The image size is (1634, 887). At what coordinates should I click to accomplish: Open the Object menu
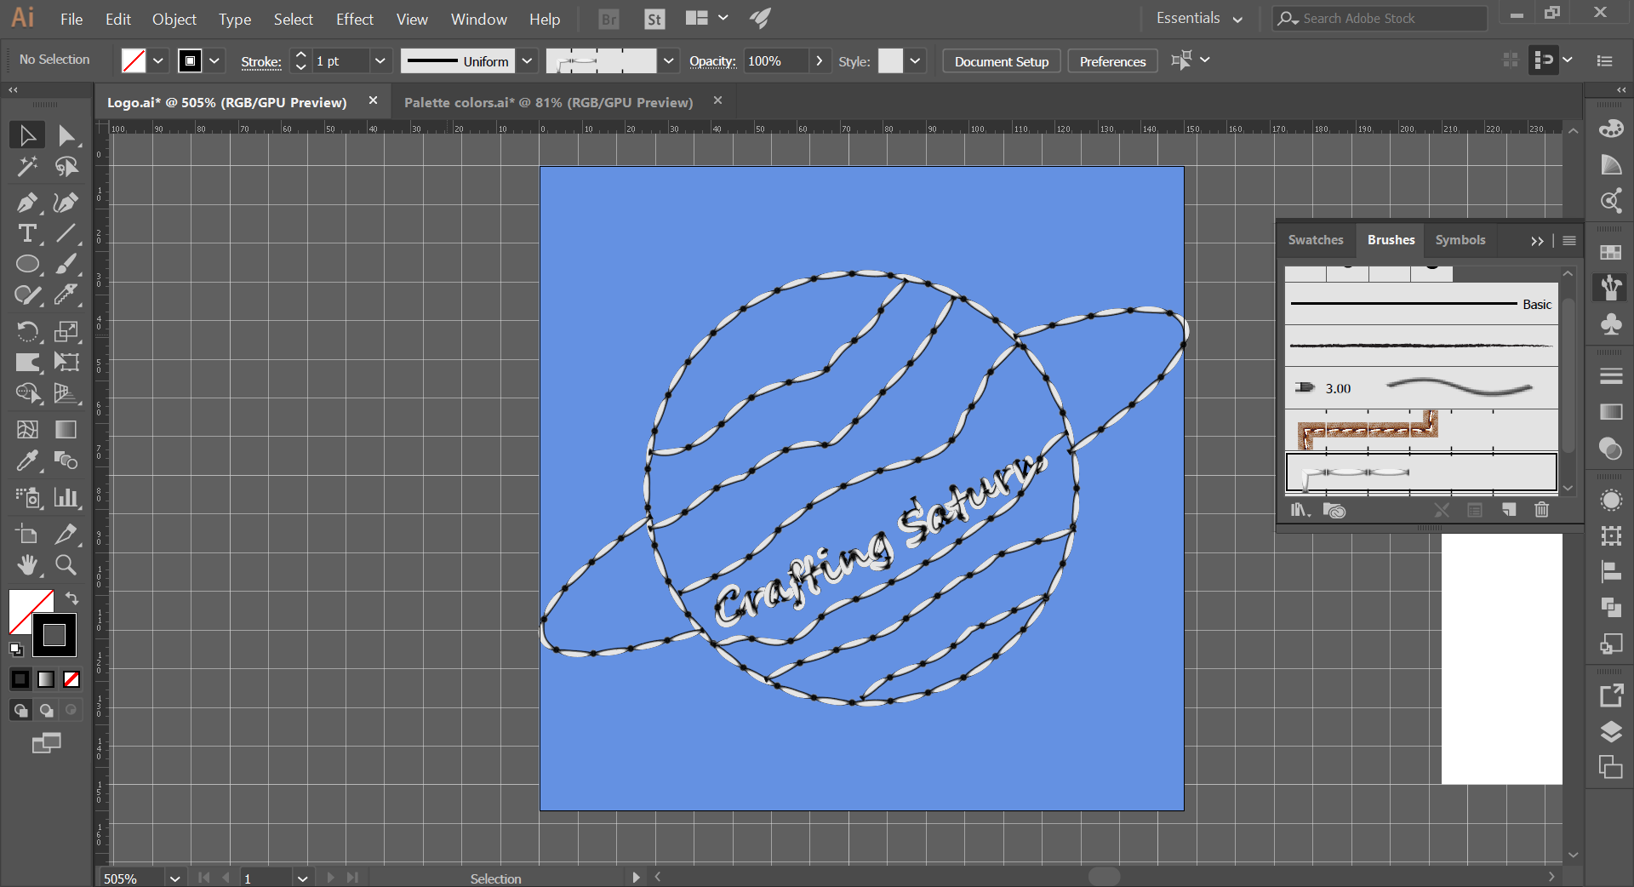174,19
